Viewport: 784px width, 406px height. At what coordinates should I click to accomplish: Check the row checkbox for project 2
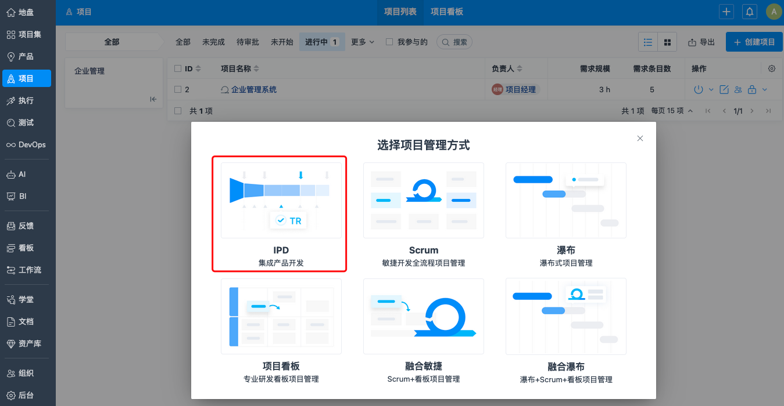(178, 89)
